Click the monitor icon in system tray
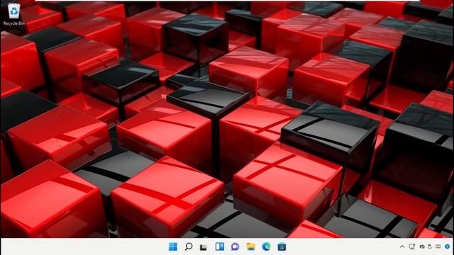Screen dimensions: 454x255 (412, 246)
